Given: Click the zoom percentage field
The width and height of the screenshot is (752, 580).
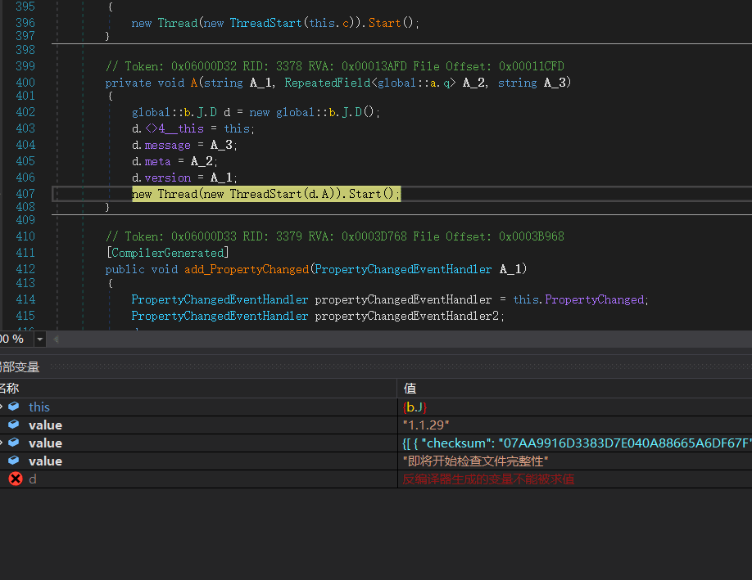Looking at the screenshot, I should point(16,339).
